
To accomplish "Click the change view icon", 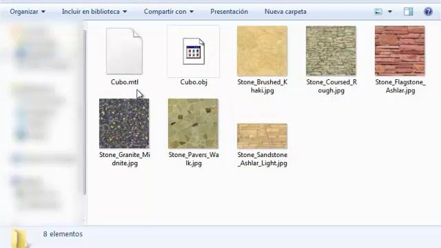I will point(378,12).
